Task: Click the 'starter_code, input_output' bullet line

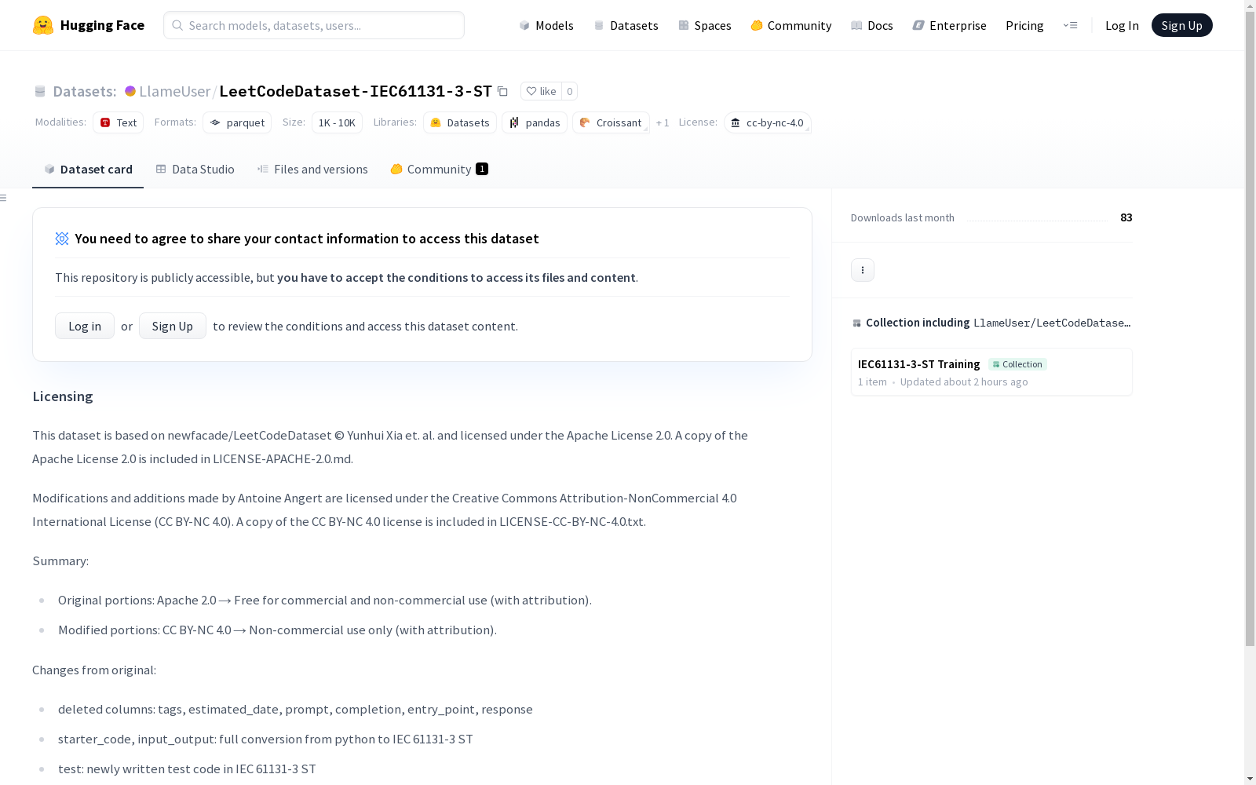Action: [x=265, y=739]
